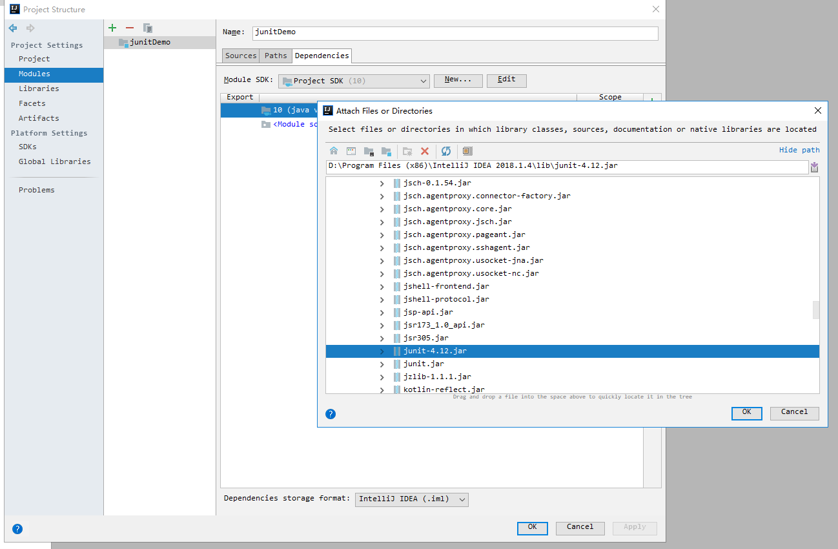Click the jar icon of junit.jar
838x549 pixels.
(398, 364)
